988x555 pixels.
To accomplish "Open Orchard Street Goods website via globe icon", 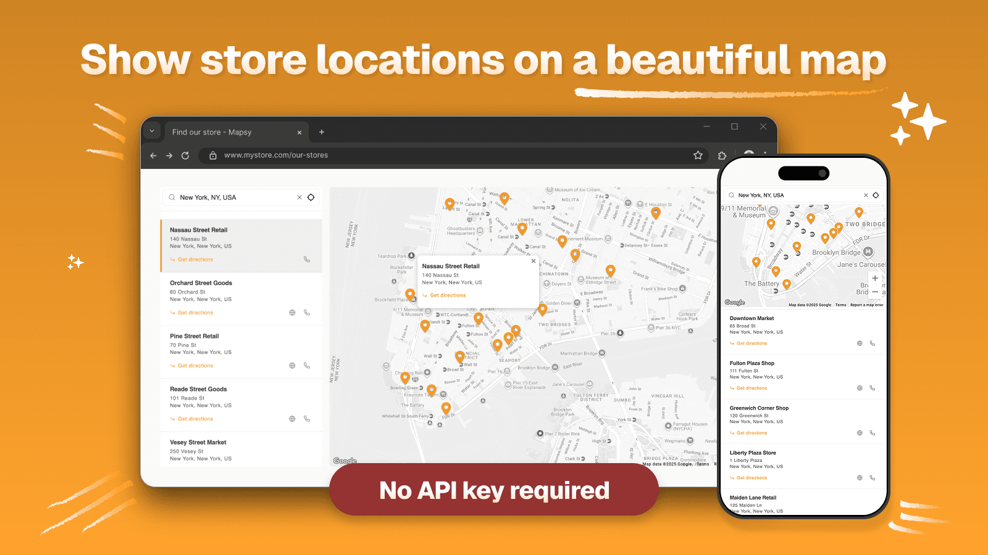I will (293, 313).
